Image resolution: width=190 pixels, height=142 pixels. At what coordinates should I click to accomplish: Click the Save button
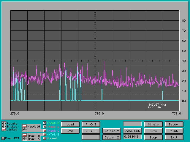(70, 131)
